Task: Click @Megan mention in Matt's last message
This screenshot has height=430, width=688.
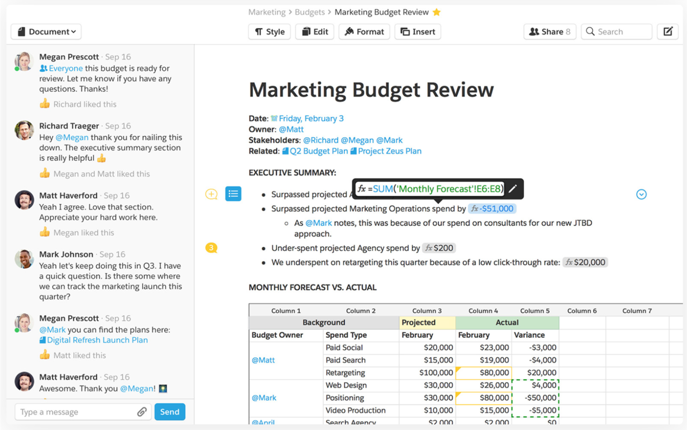Action: (137, 389)
